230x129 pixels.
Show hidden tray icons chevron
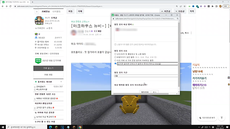[x=199, y=127]
